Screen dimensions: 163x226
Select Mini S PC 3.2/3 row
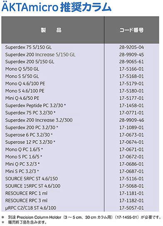[80, 171]
